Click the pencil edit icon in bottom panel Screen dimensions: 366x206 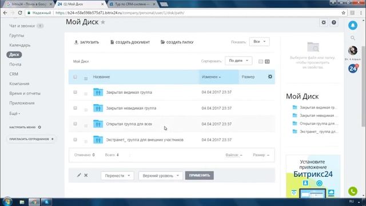pos(79,175)
